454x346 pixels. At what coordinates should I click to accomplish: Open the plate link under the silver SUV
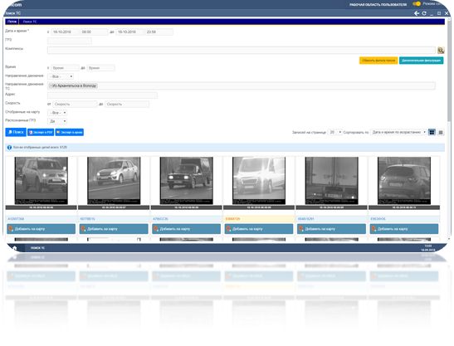pyautogui.click(x=16, y=219)
